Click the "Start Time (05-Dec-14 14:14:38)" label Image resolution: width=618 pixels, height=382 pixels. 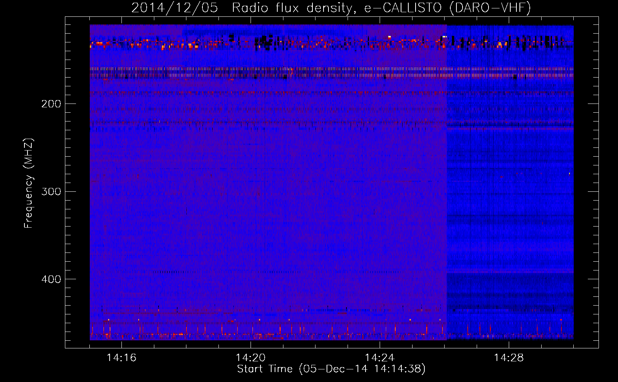pos(331,369)
